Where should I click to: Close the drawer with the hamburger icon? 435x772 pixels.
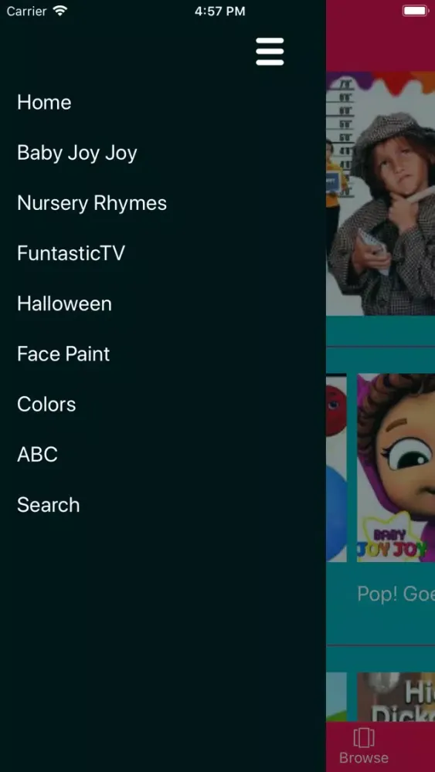tap(270, 52)
